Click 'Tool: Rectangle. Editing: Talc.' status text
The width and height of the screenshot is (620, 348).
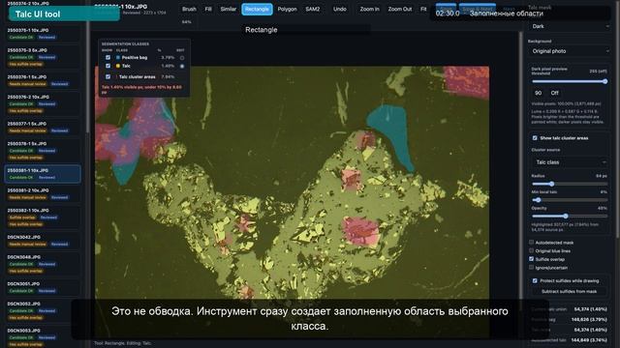pos(123,343)
